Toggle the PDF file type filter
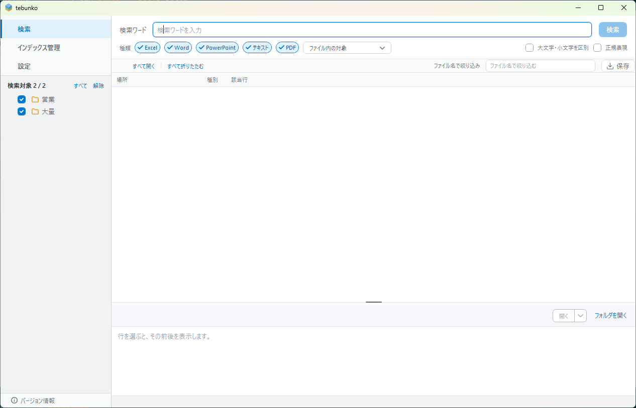Image resolution: width=636 pixels, height=408 pixels. point(287,48)
